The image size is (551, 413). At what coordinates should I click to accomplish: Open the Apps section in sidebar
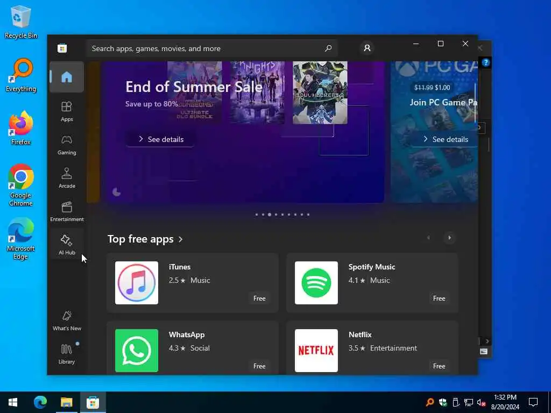click(67, 111)
